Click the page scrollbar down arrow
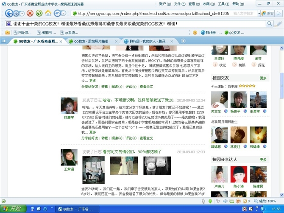Screen dimensions: 284x213 click(281, 195)
